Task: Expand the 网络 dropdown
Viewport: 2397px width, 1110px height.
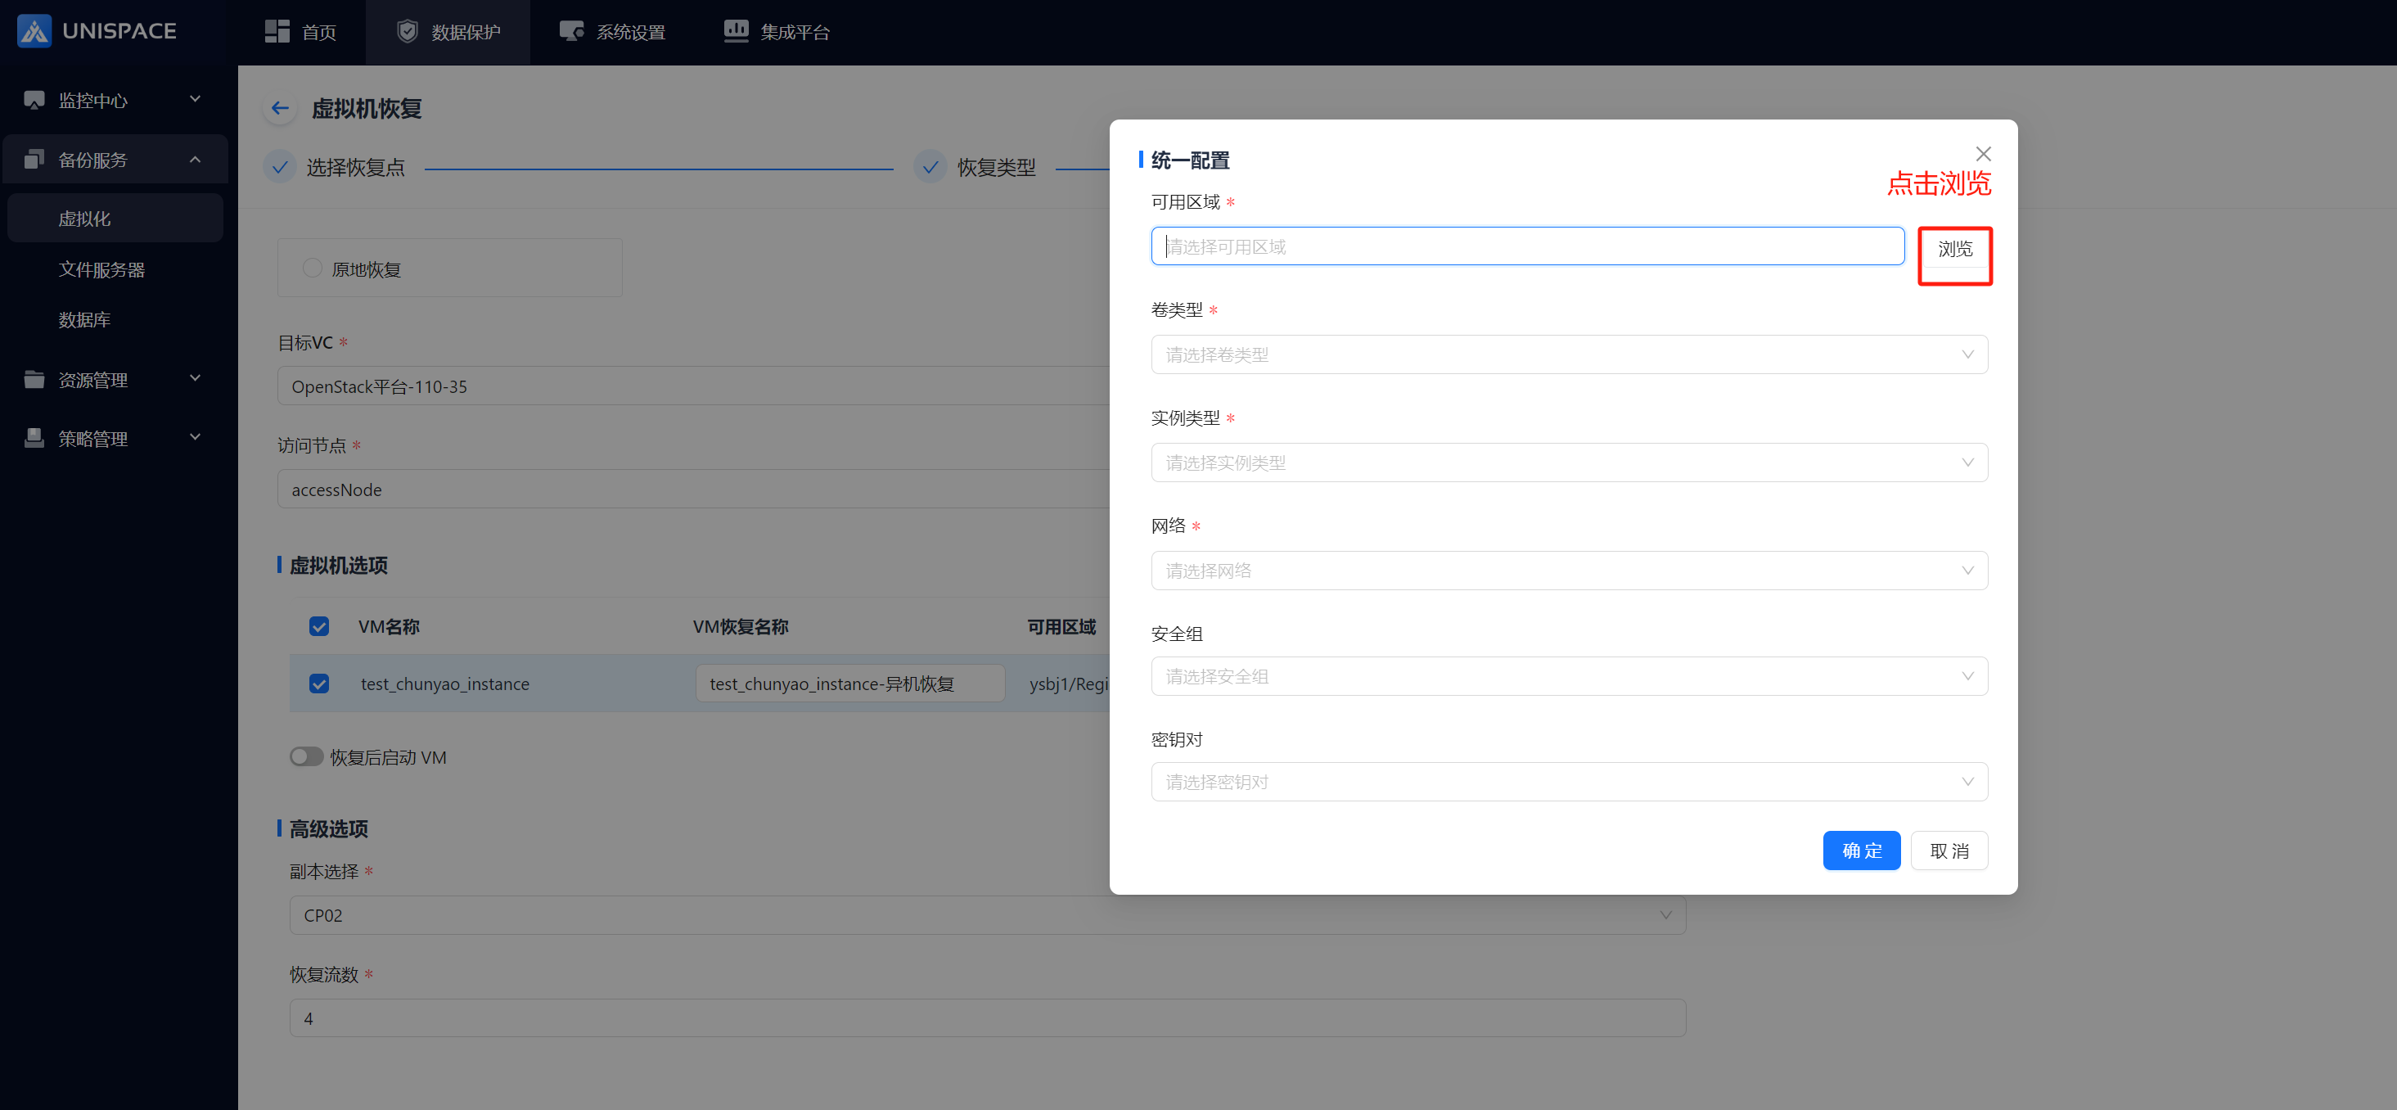Action: [x=1569, y=571]
